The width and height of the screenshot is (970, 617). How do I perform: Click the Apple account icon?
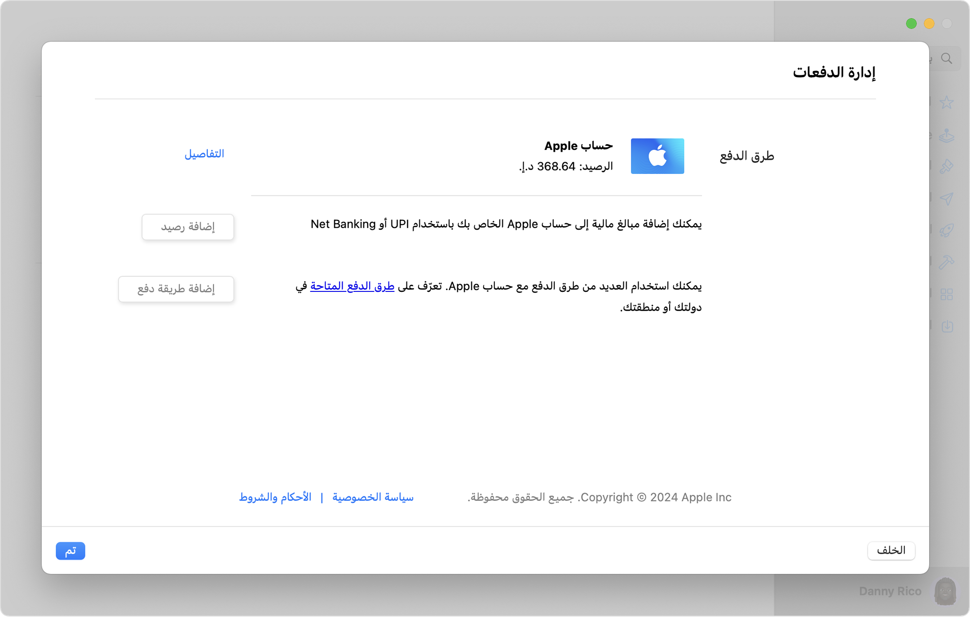[657, 155]
